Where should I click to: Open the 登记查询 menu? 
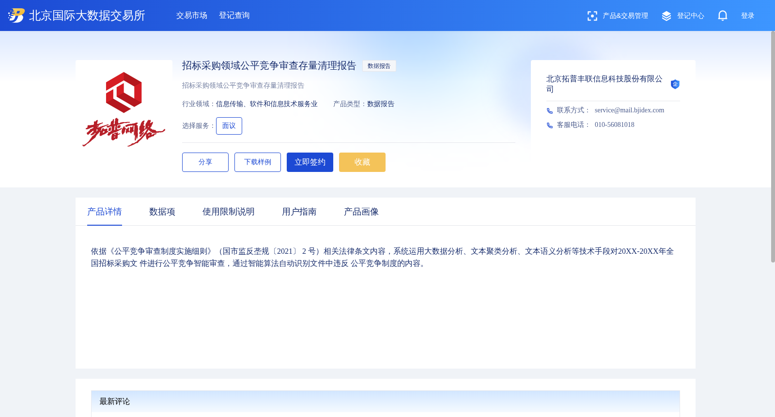coord(234,15)
